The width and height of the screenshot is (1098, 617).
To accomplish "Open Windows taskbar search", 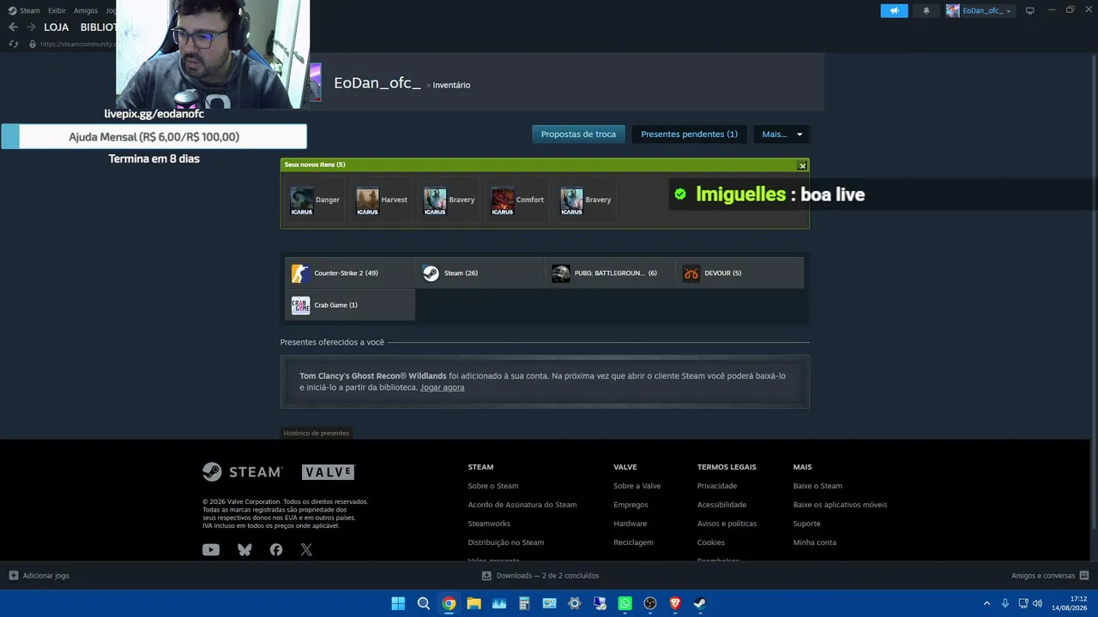I will (x=424, y=603).
